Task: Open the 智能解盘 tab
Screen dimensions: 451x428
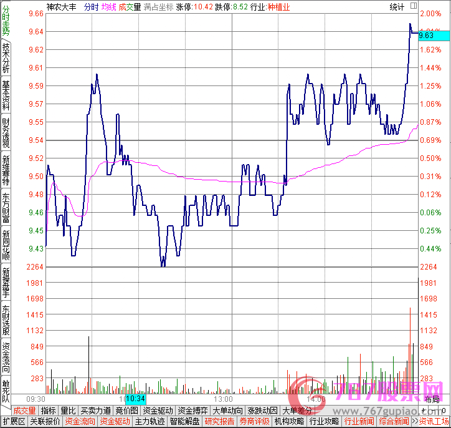Action: pyautogui.click(x=184, y=421)
